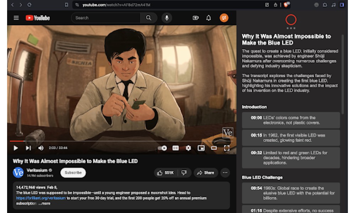Image resolution: width=355 pixels, height=213 pixels.
Task: Play the video with play button
Action: point(16,148)
